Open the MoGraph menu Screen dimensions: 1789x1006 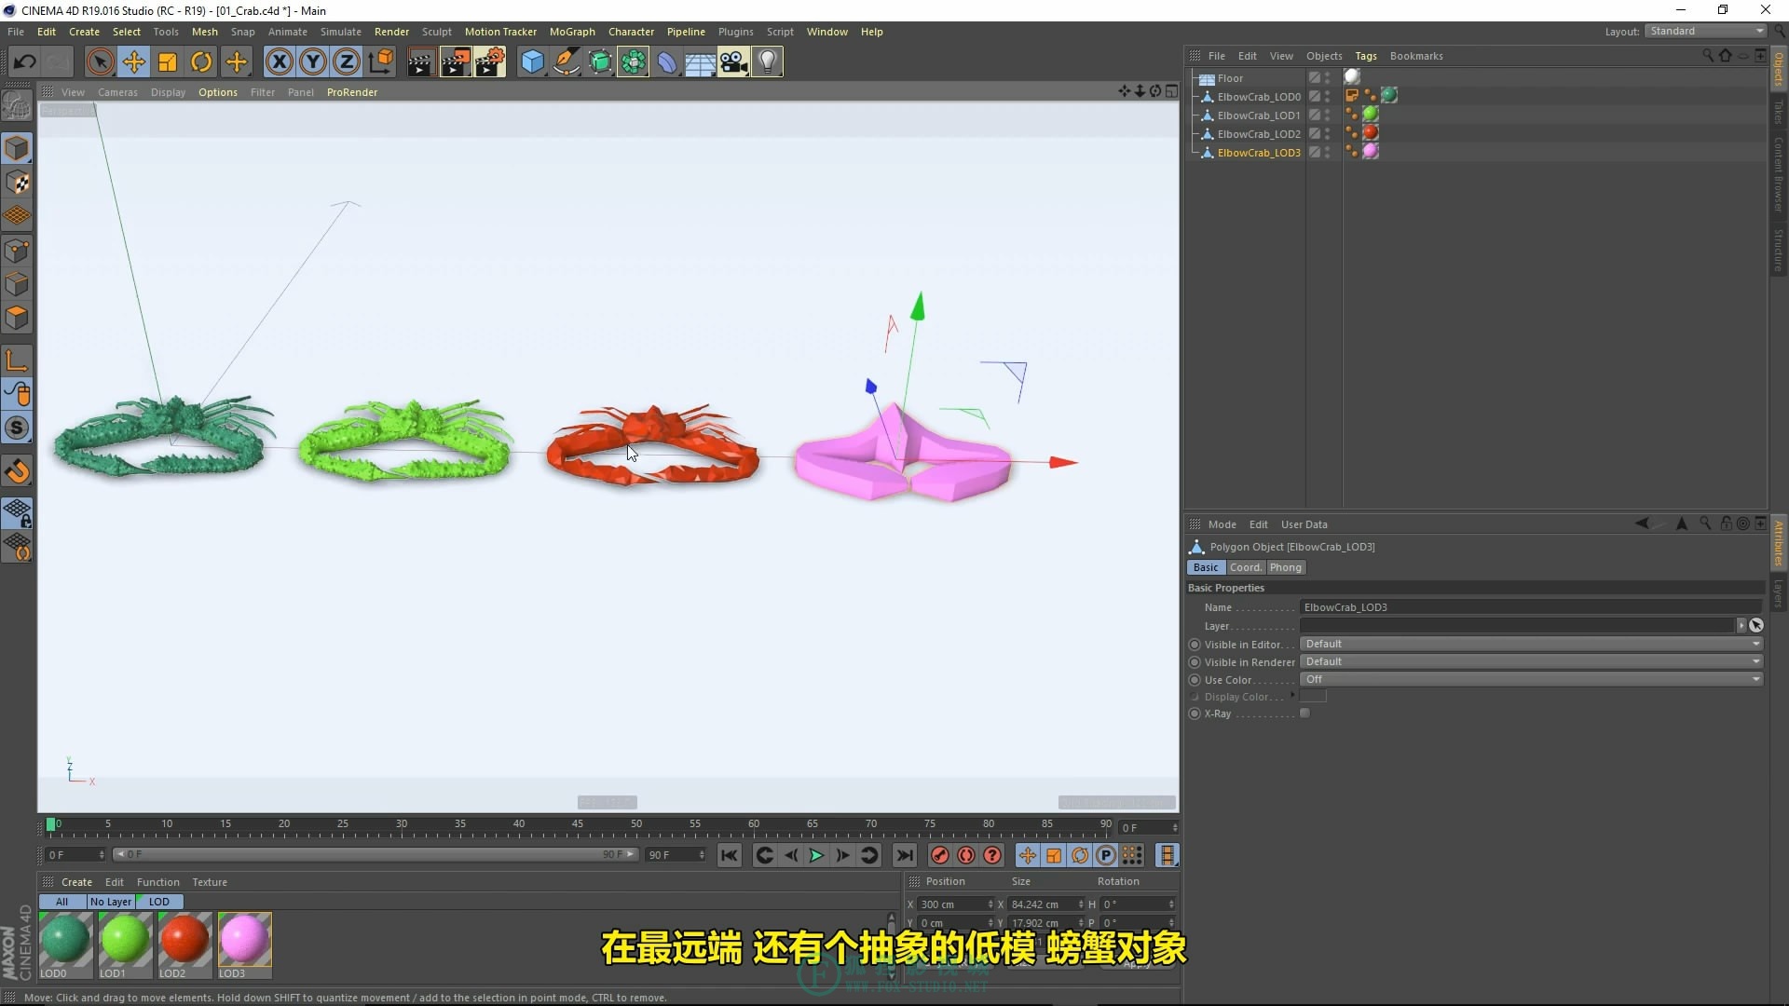[572, 32]
